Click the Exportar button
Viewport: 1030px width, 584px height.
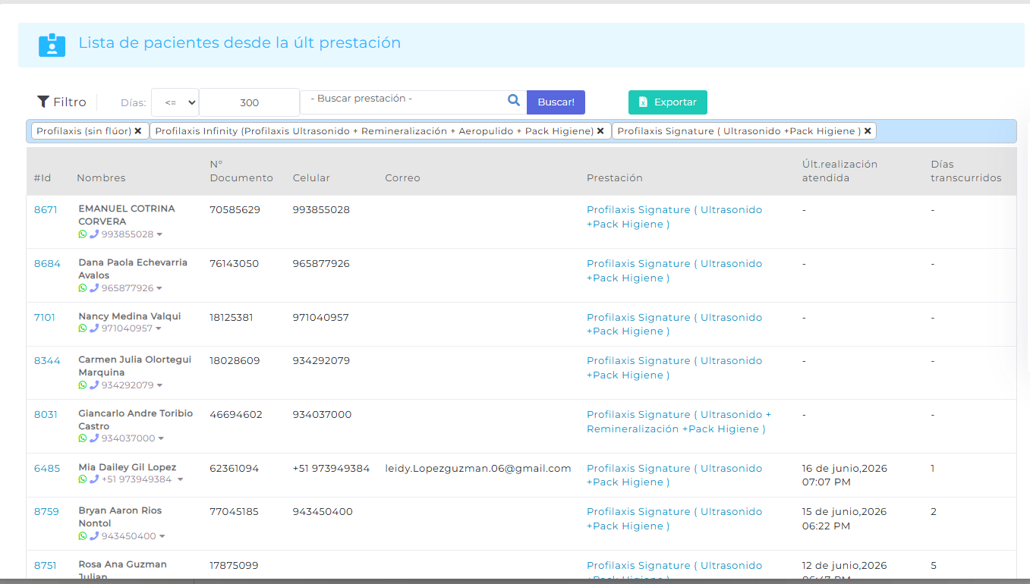668,102
